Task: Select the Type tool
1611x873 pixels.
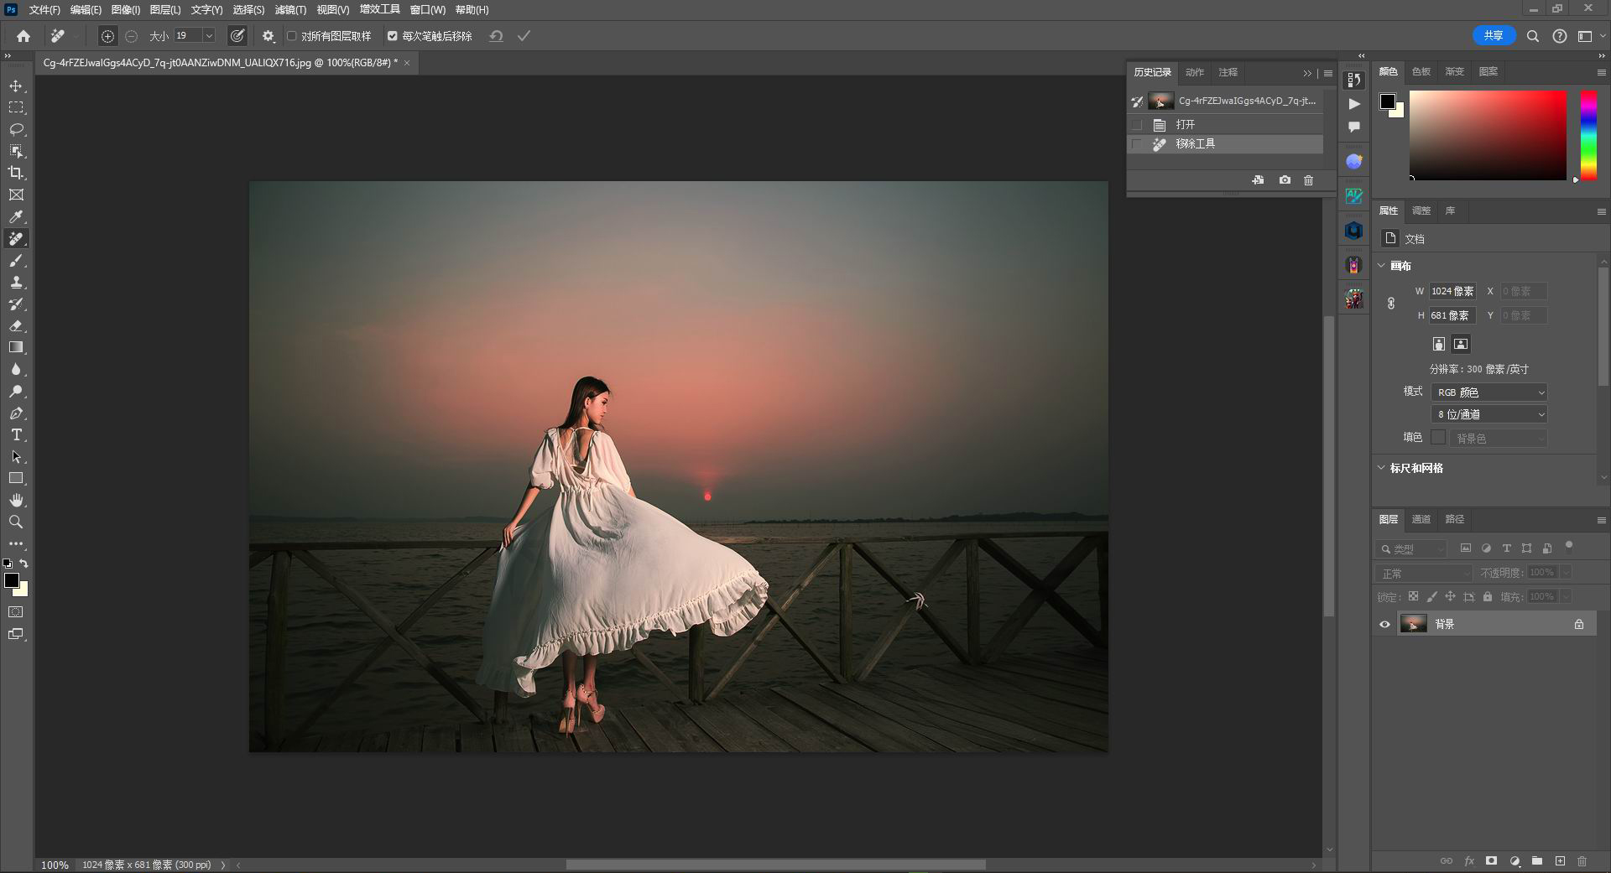Action: click(16, 434)
